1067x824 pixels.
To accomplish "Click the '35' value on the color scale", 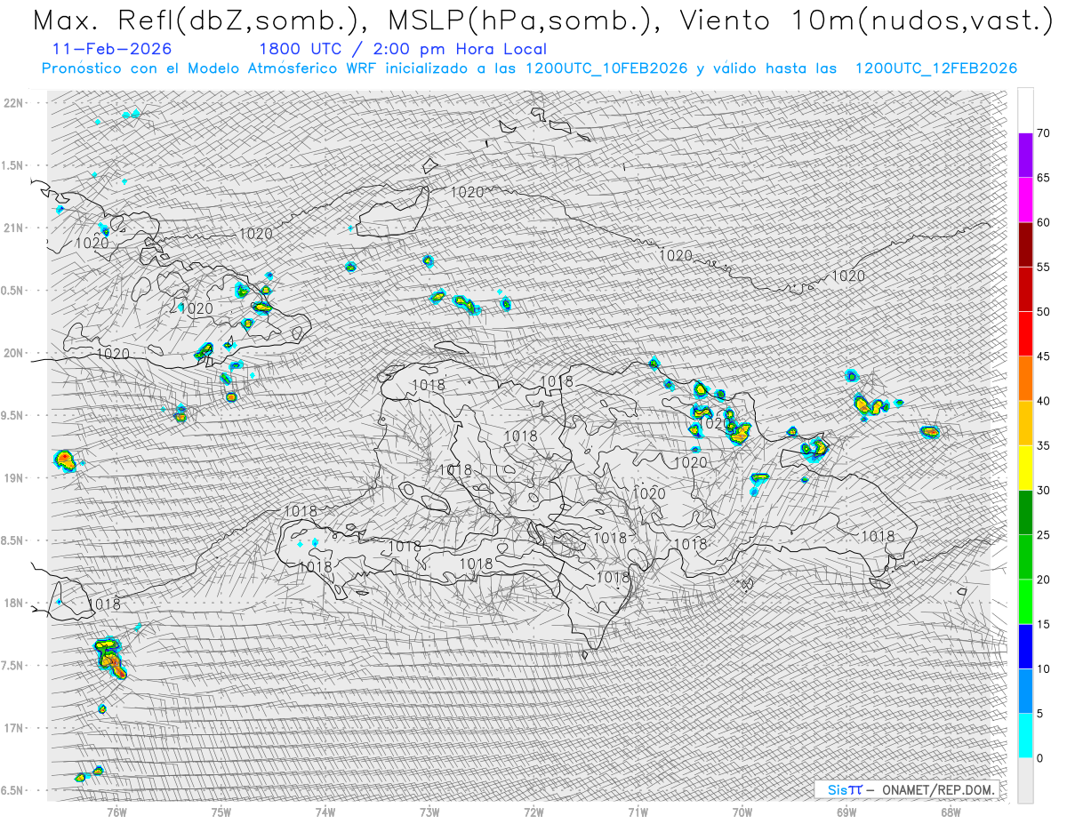I will click(x=1043, y=445).
